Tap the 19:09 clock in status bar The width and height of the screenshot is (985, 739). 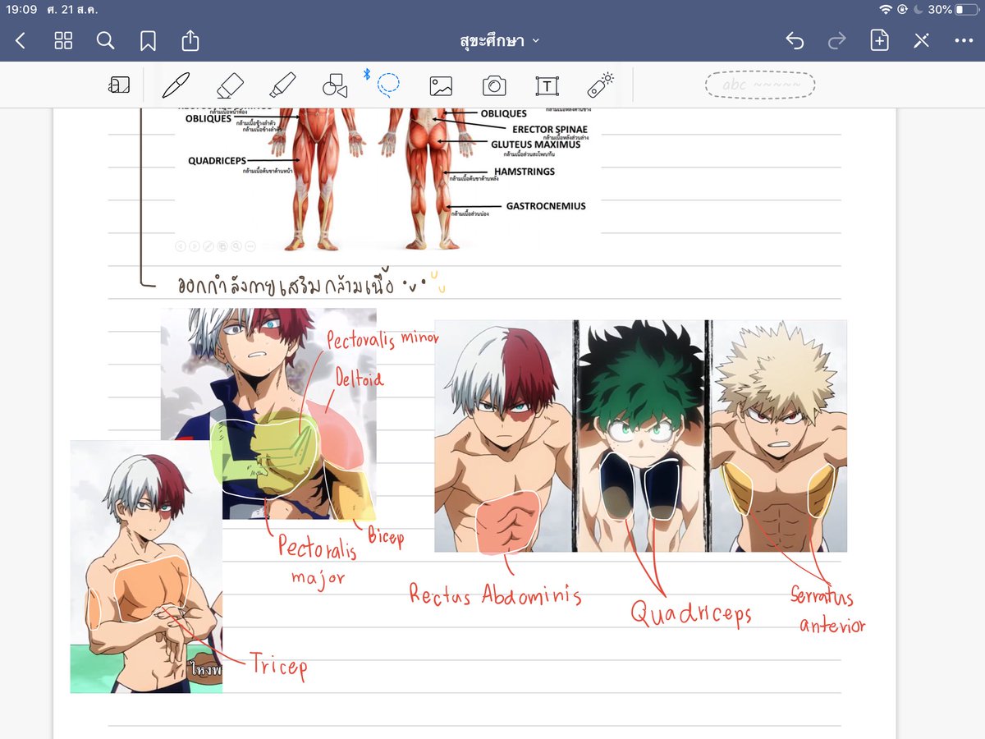tap(21, 10)
